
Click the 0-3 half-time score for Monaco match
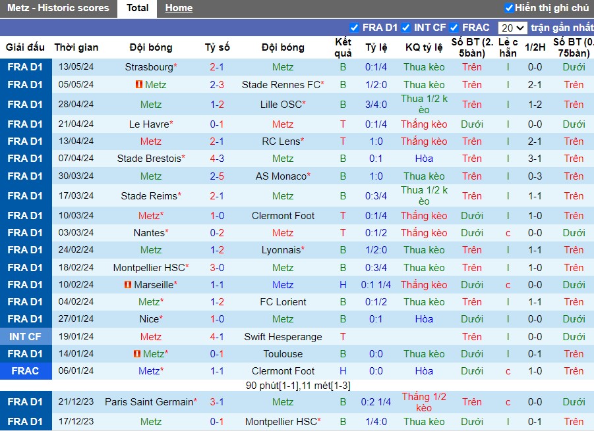(535, 176)
